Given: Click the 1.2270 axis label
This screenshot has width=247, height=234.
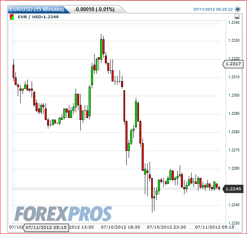Looking at the screenshot, I should point(234,150).
